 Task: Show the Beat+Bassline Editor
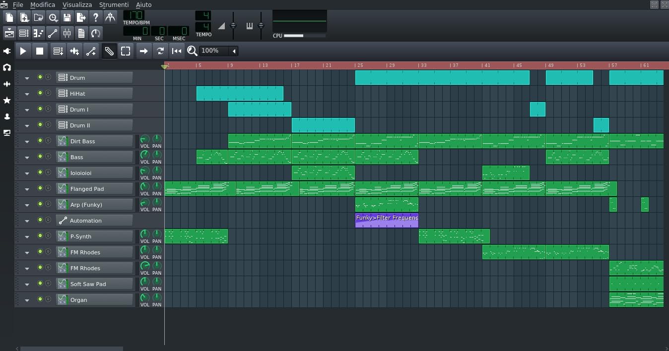tap(24, 33)
